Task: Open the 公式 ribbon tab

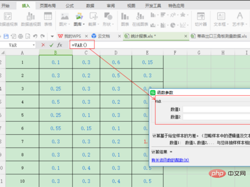Action: [x=70, y=6]
